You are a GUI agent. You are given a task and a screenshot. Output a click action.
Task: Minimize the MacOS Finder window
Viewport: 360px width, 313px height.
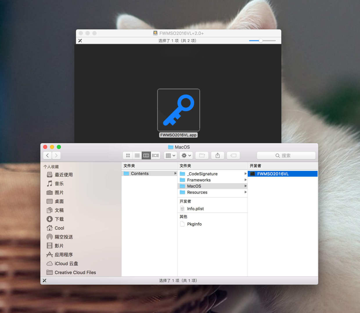pos(52,147)
